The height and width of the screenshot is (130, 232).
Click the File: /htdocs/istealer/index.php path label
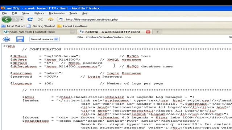pyautogui.click(x=104, y=37)
